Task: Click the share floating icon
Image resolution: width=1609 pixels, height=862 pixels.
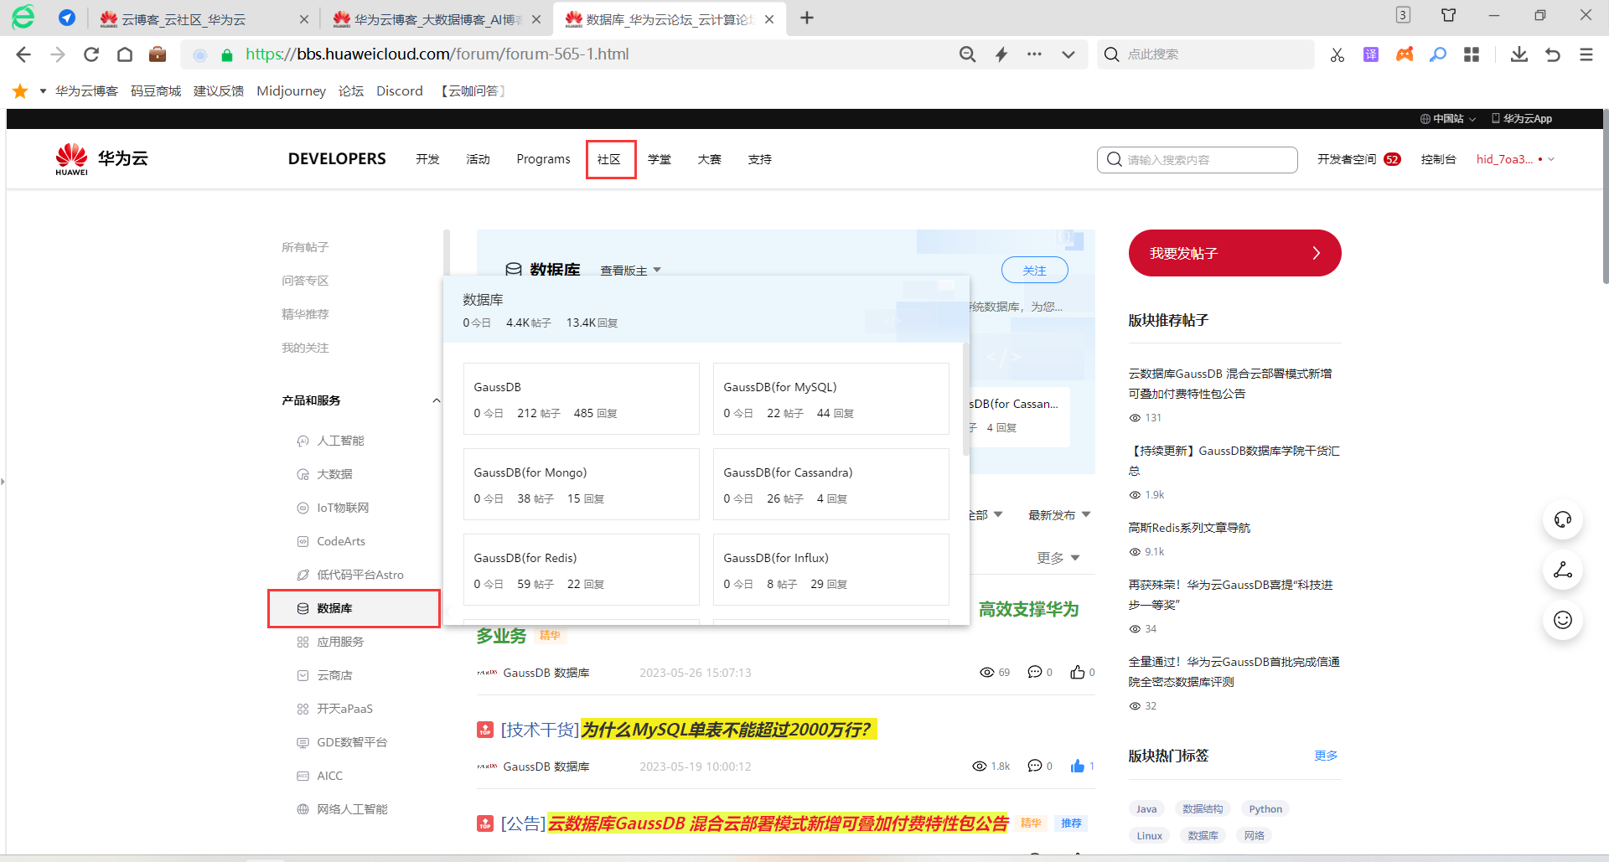Action: click(x=1563, y=570)
